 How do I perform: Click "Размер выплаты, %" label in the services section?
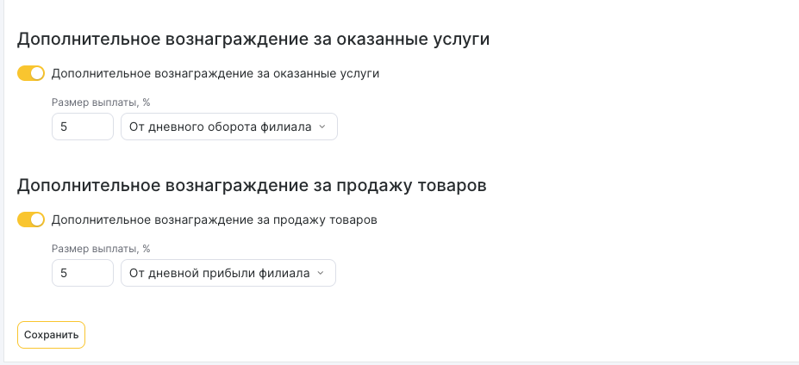101,102
